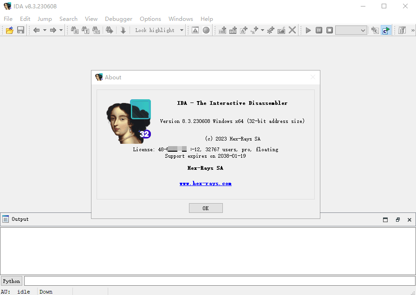Click the search byte sequence binoculars icon

coord(96,30)
